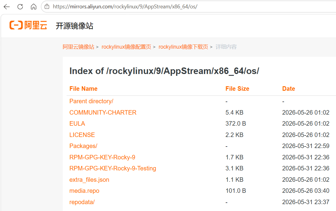The image size is (336, 211).
Task: Go to 阿里云镜像站 breadcrumb
Action: [79, 47]
